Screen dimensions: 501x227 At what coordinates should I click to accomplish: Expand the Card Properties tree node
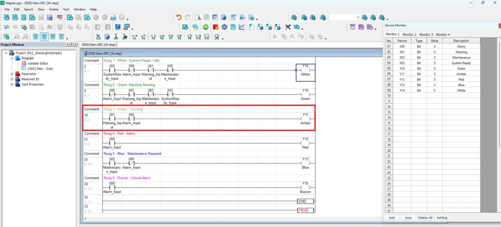click(12, 85)
